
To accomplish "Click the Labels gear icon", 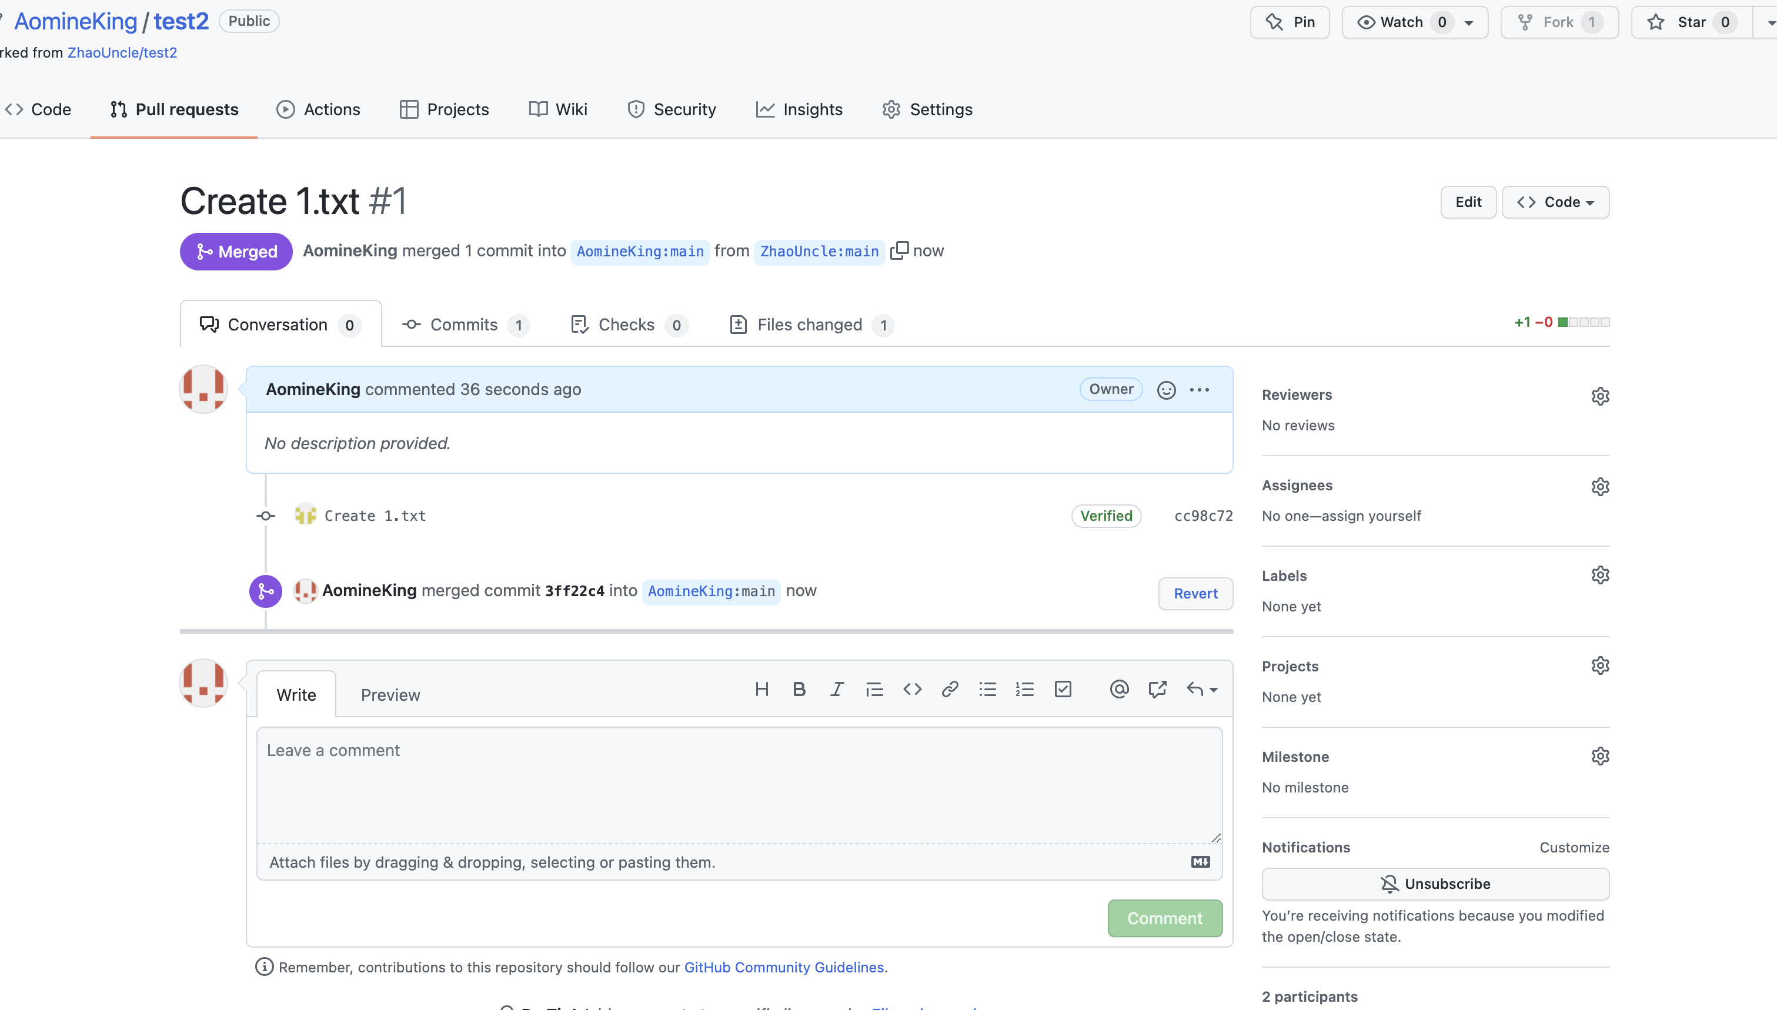I will click(x=1599, y=575).
